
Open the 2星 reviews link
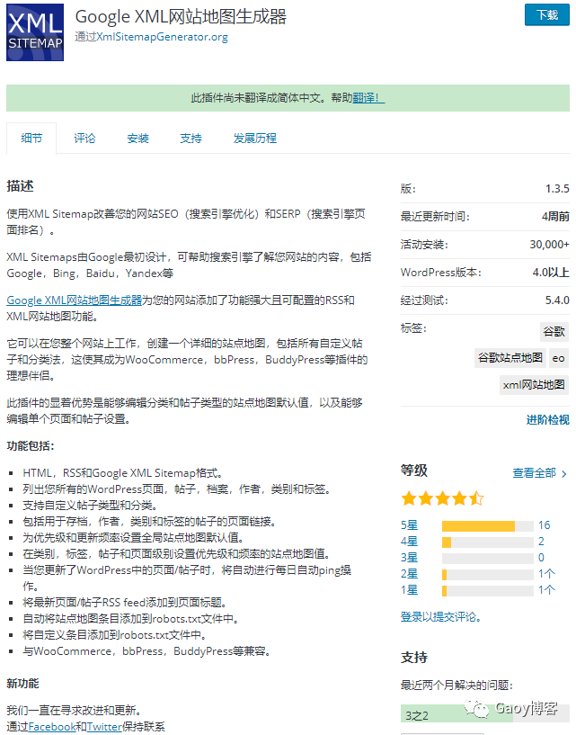pyautogui.click(x=409, y=574)
